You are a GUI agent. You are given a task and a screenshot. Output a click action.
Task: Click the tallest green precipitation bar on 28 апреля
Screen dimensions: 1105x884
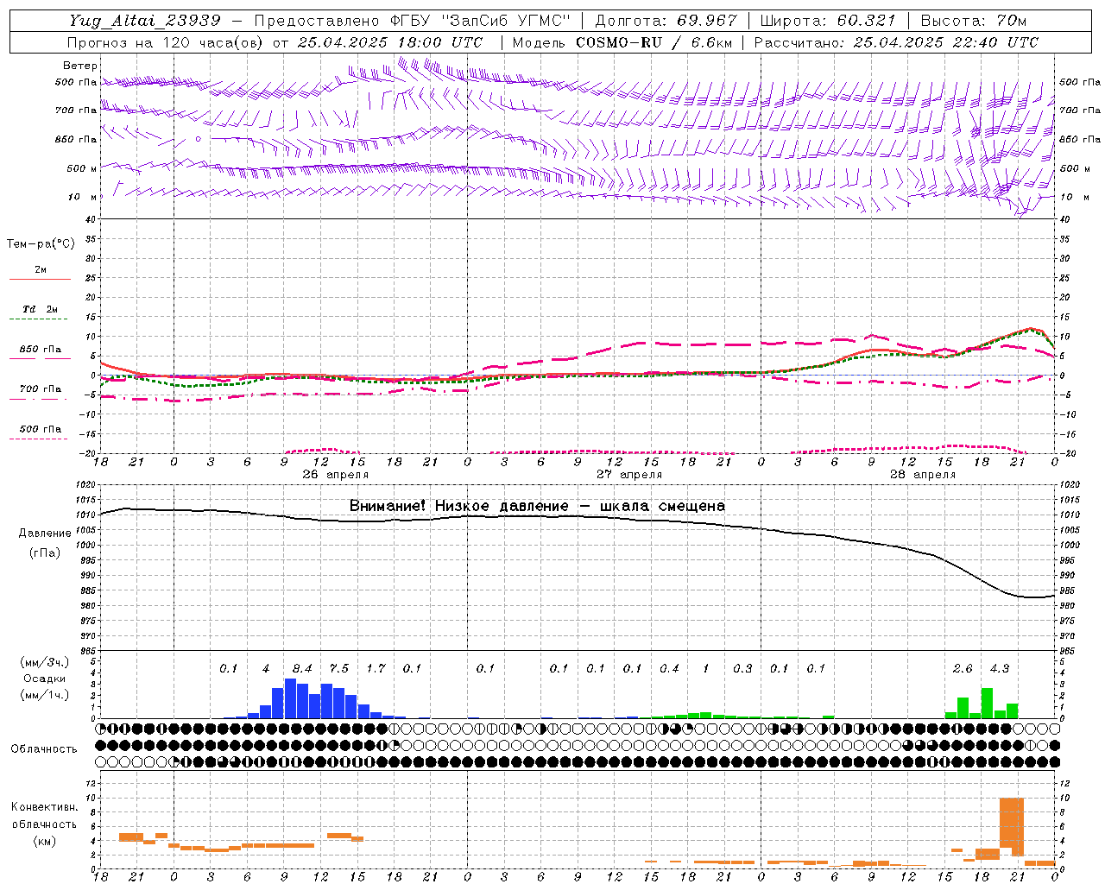click(987, 703)
